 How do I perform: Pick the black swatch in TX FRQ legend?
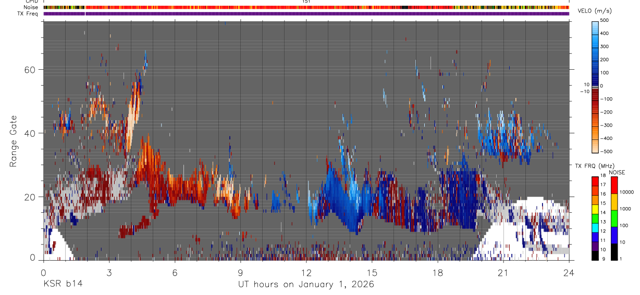[x=596, y=254]
